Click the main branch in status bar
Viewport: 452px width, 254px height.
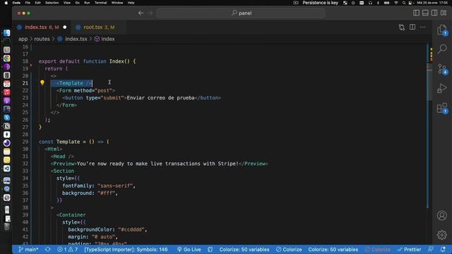click(x=28, y=249)
